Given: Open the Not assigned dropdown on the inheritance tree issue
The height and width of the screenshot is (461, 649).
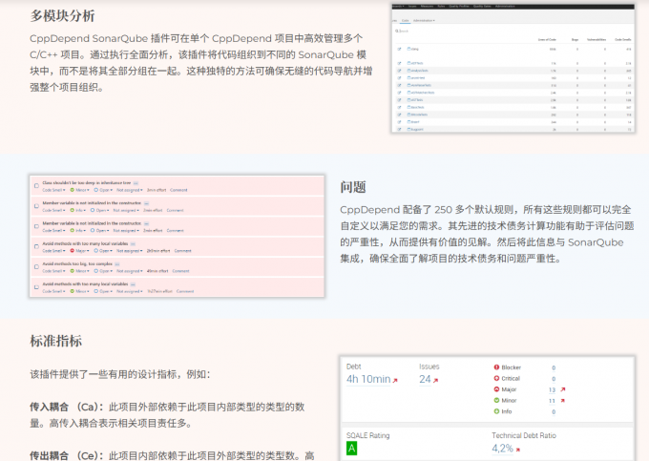Looking at the screenshot, I should 130,190.
